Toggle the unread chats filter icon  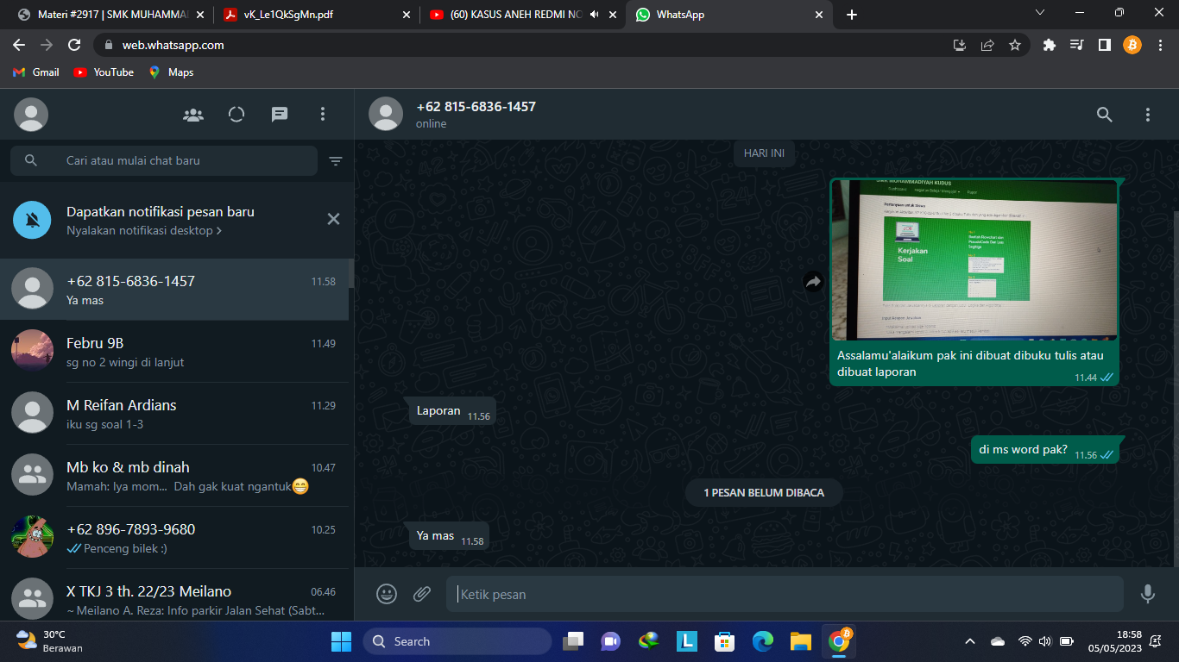[336, 161]
